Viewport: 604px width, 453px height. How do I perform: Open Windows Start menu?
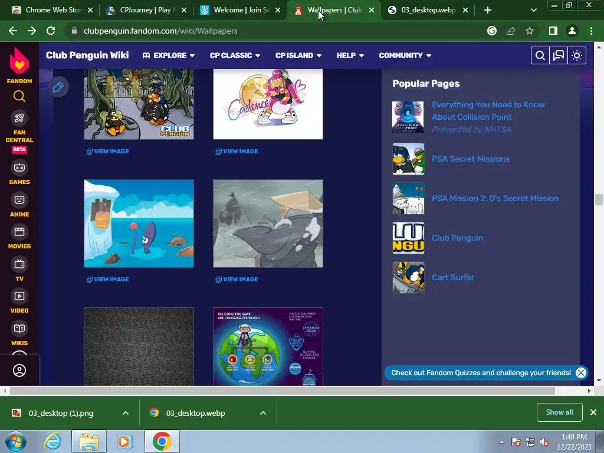point(15,441)
